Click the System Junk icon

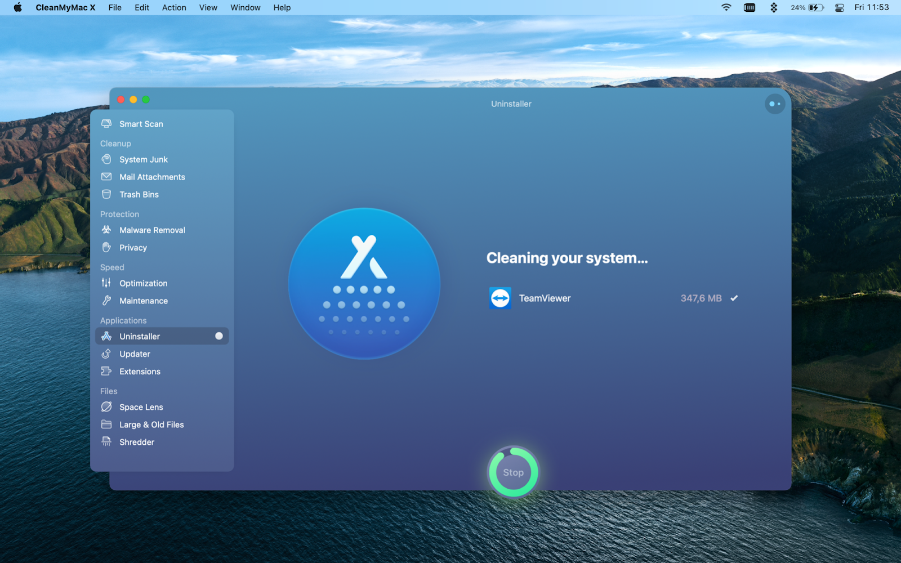(106, 159)
